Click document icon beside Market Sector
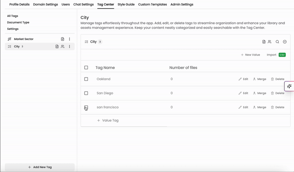 point(62,39)
